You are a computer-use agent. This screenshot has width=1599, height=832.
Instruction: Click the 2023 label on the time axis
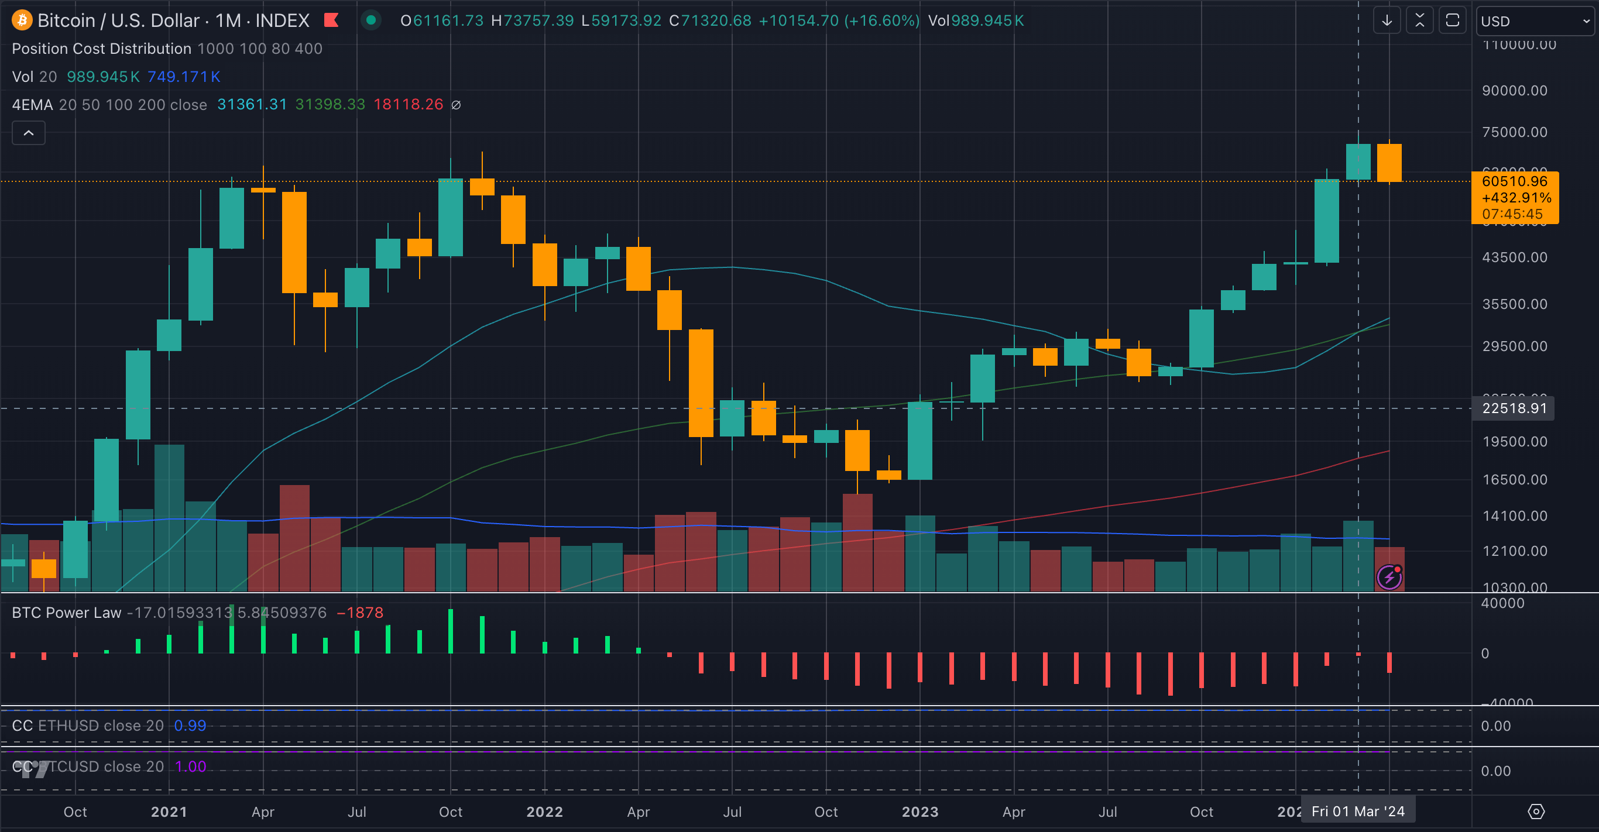[x=920, y=812]
